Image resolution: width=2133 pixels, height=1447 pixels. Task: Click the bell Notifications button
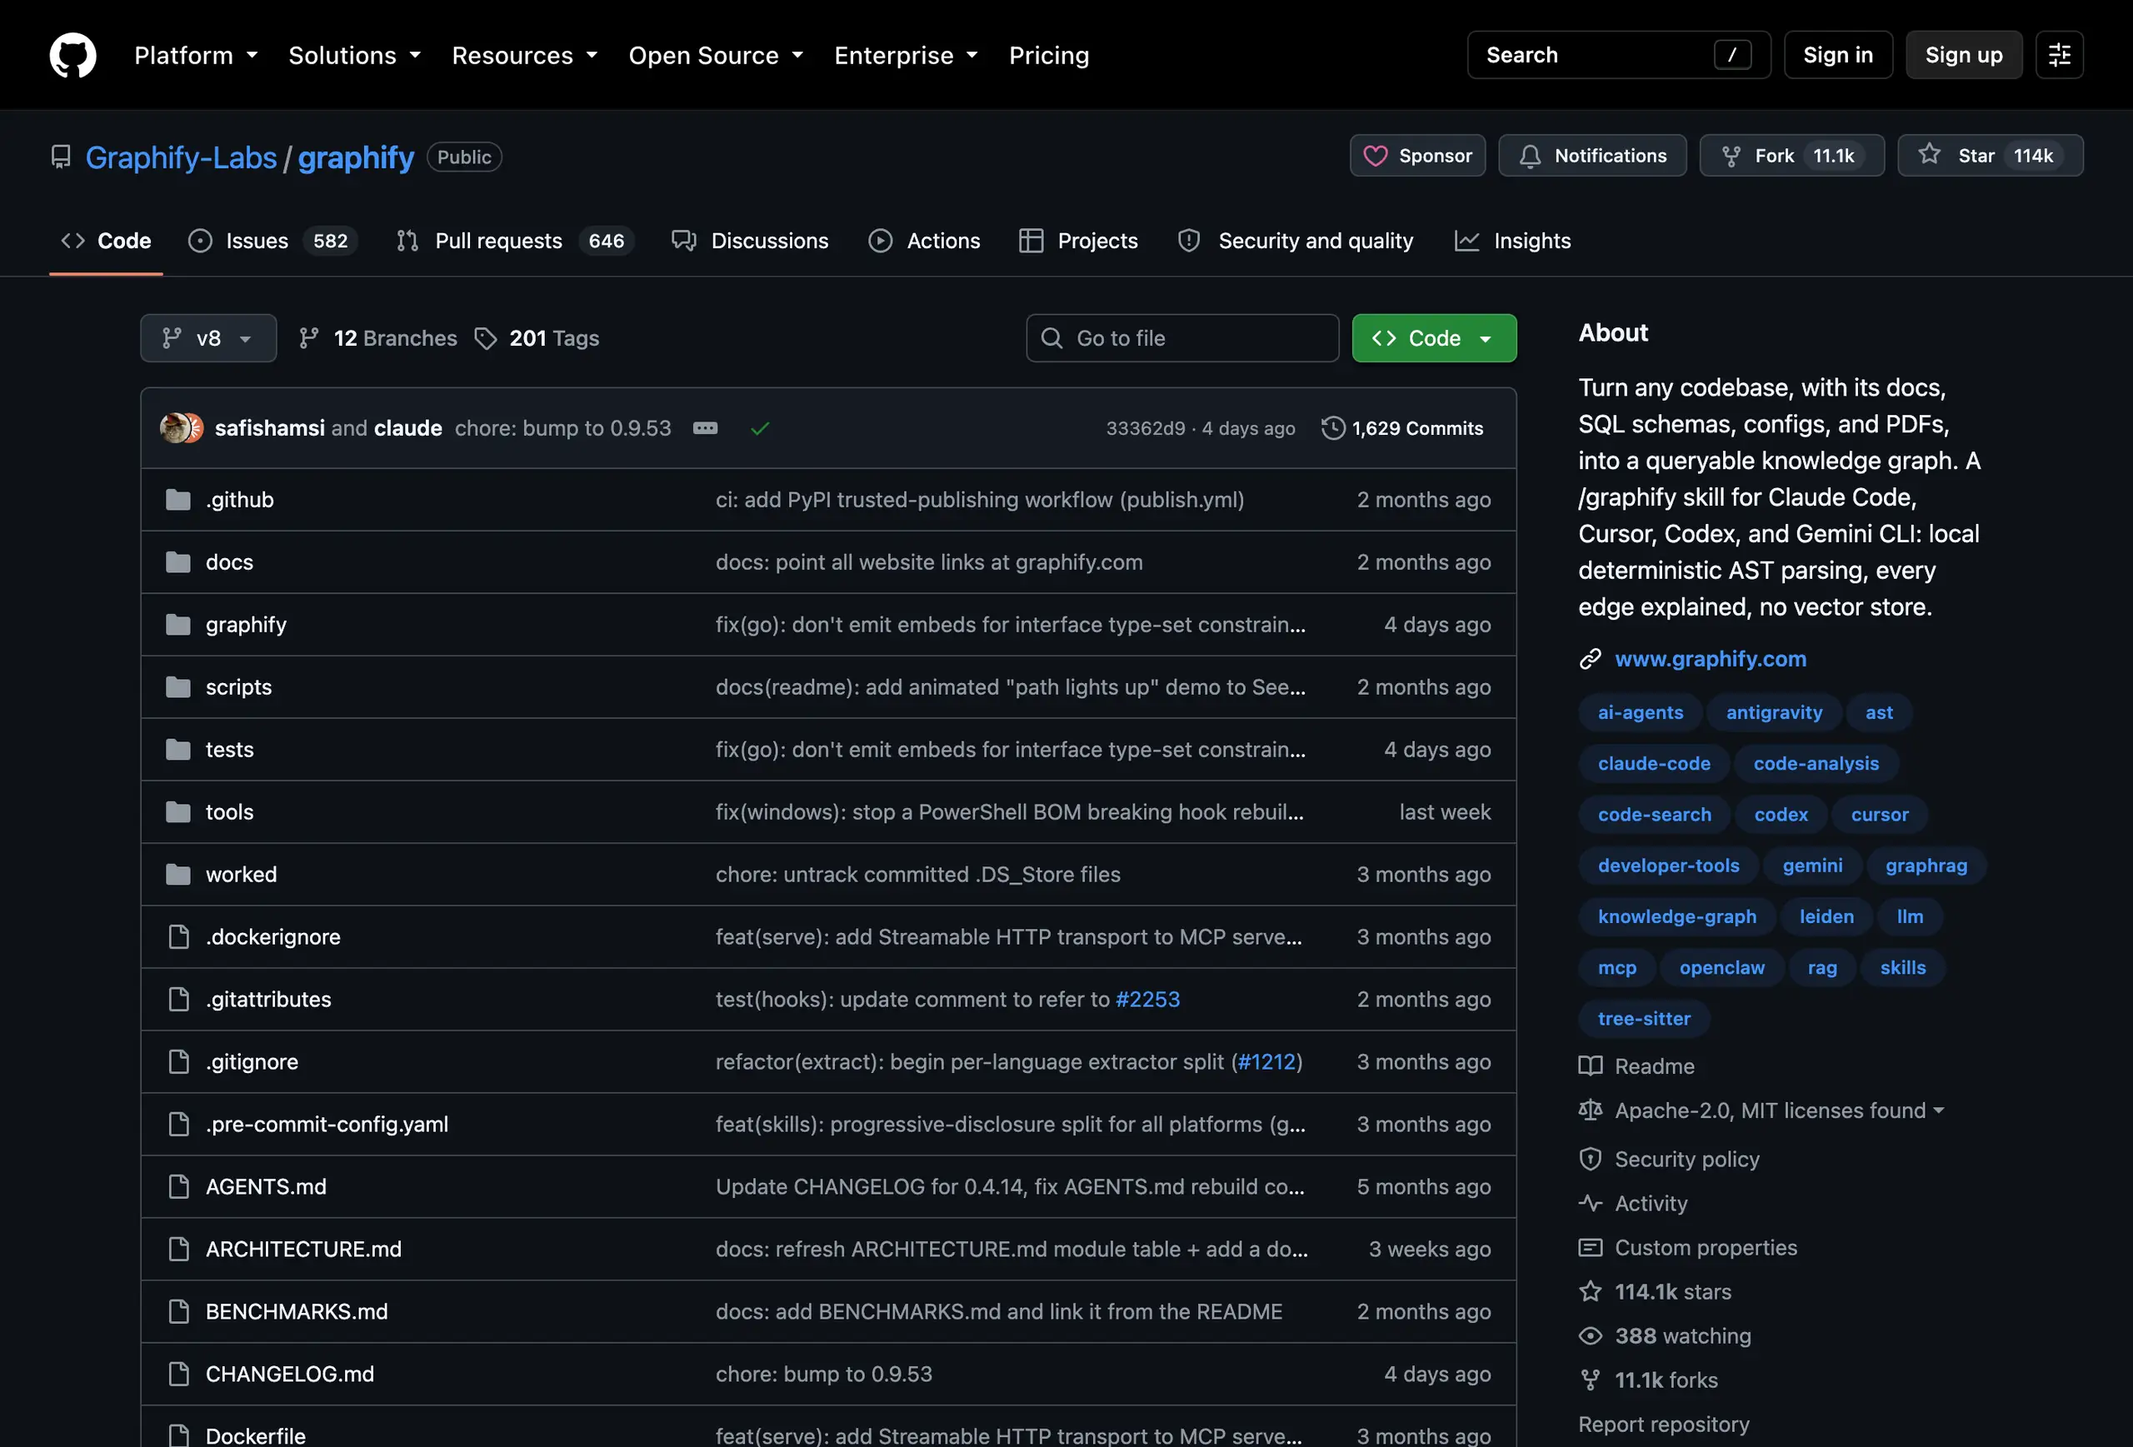point(1591,156)
